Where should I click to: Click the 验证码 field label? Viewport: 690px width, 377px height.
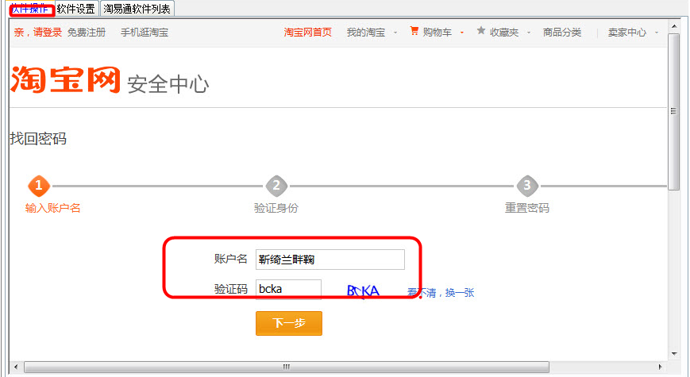pyautogui.click(x=230, y=289)
